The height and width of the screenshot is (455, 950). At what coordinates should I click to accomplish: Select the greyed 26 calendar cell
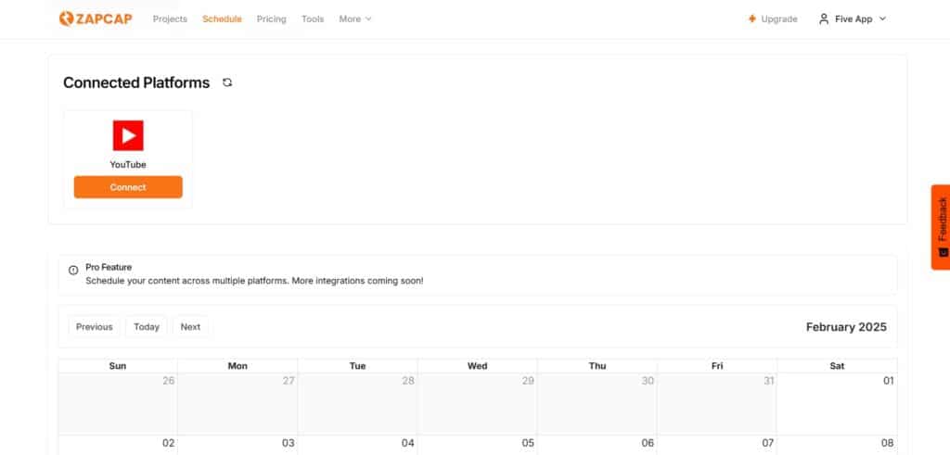[118, 404]
